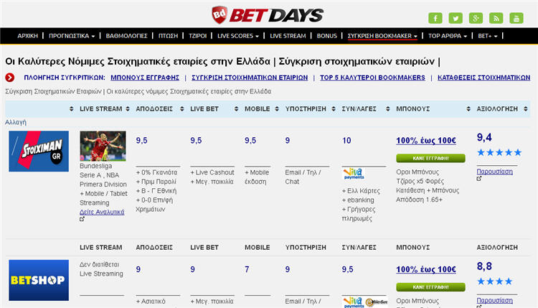The height and width of the screenshot is (308, 538).
Task: Sort table by MOBILE column
Action: [262, 109]
